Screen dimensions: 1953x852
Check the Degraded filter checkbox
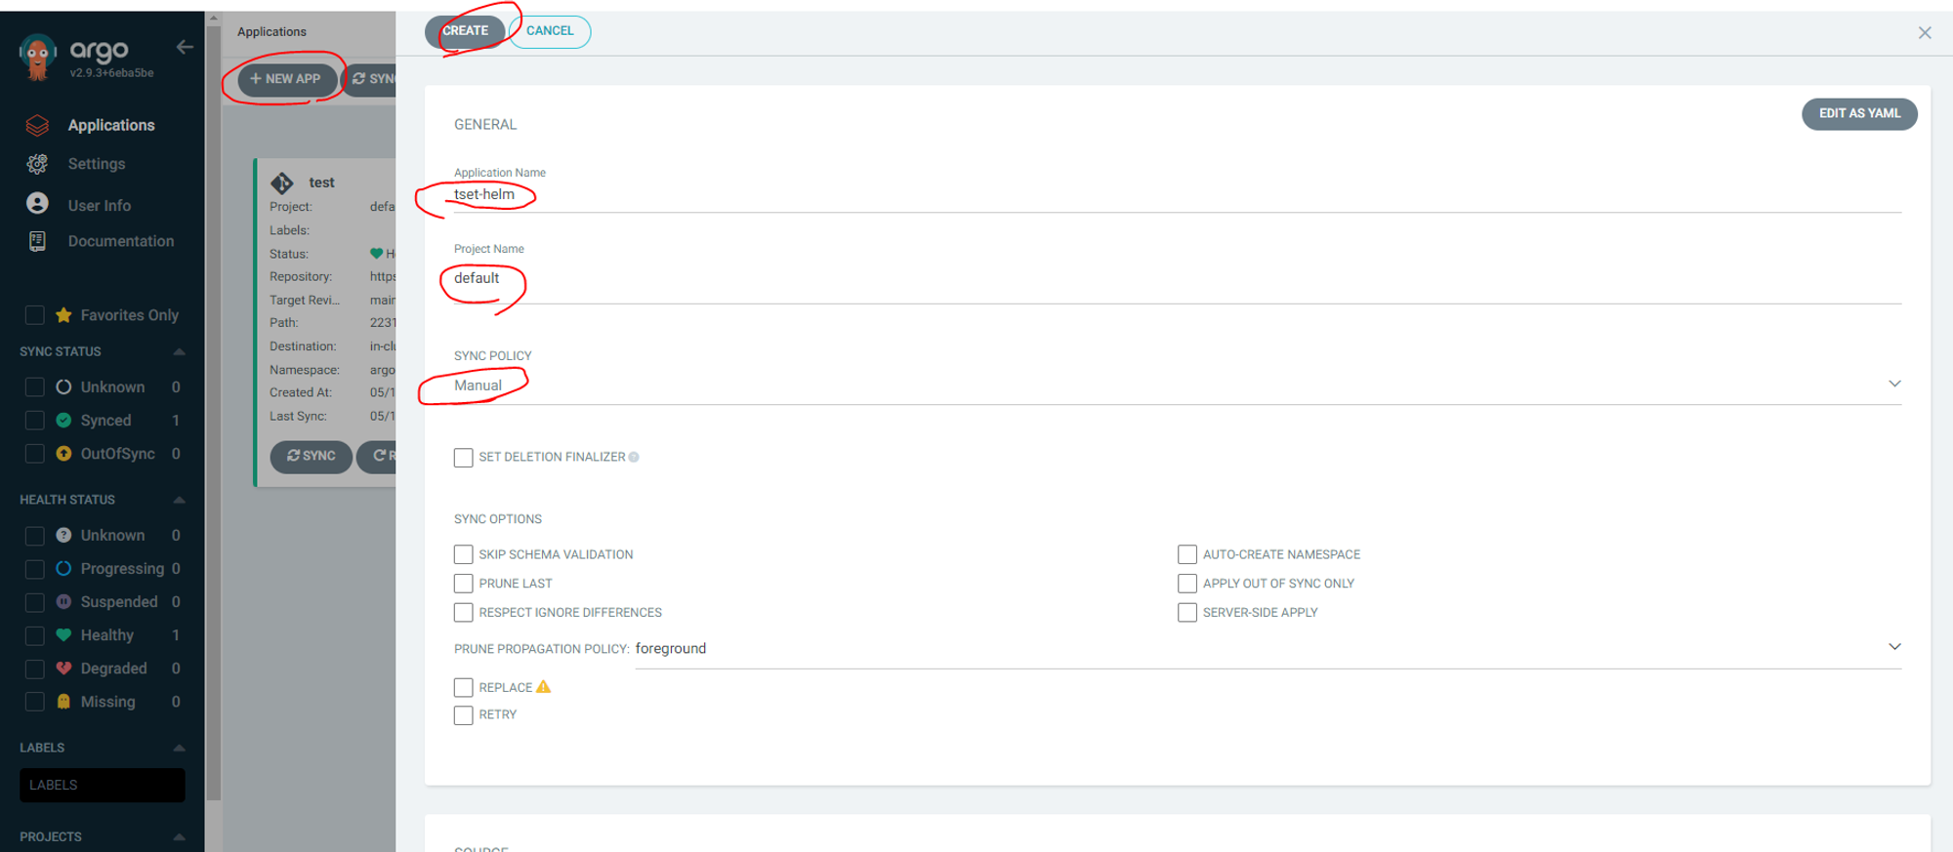click(34, 668)
